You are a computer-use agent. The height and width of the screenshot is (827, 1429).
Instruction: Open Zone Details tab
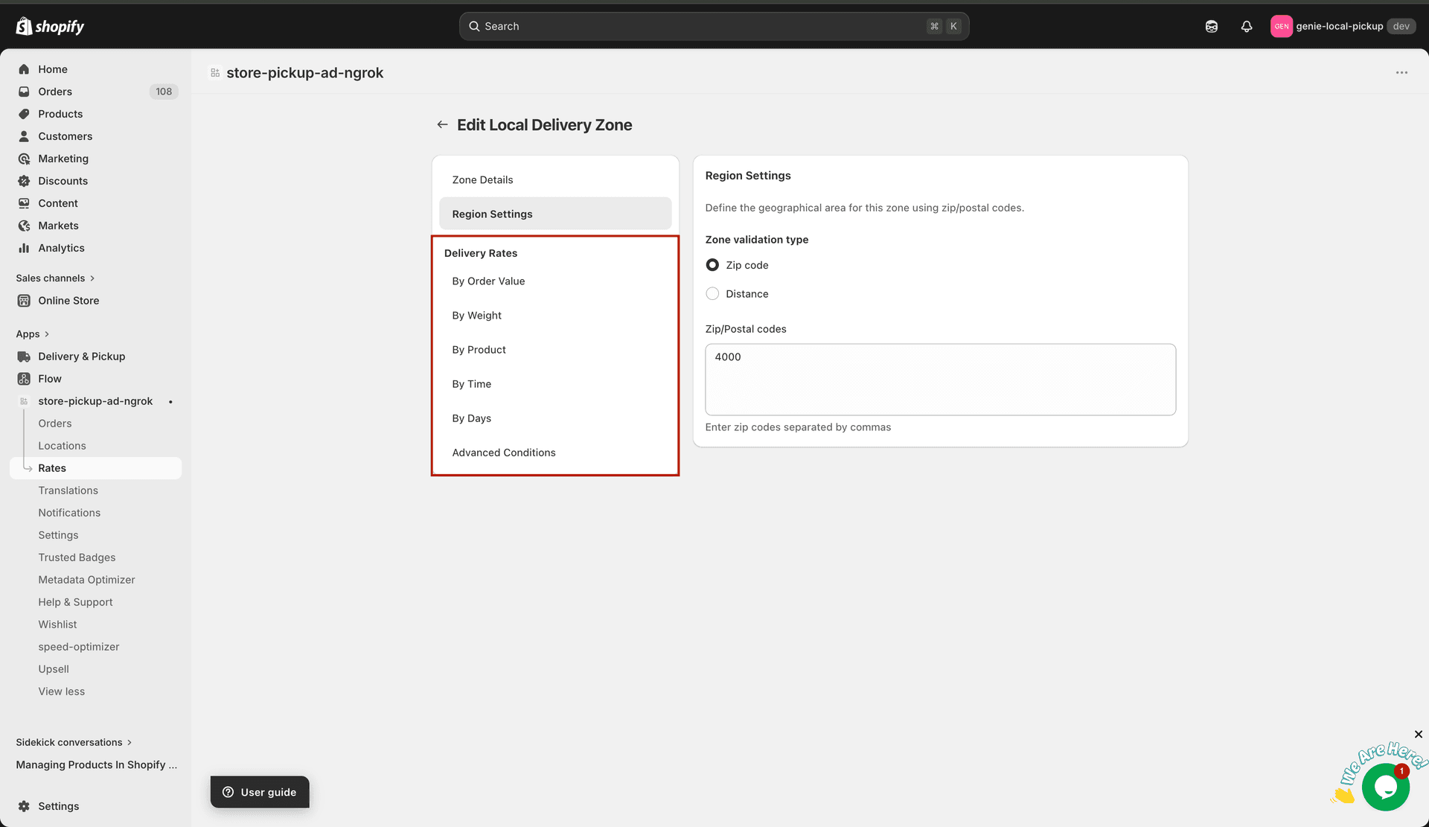[555, 179]
